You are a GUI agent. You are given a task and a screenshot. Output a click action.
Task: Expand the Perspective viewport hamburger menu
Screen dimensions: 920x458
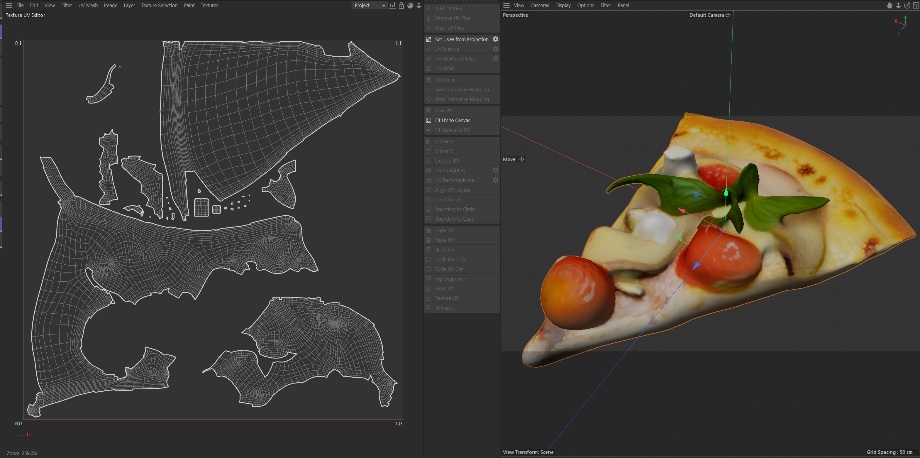point(506,5)
